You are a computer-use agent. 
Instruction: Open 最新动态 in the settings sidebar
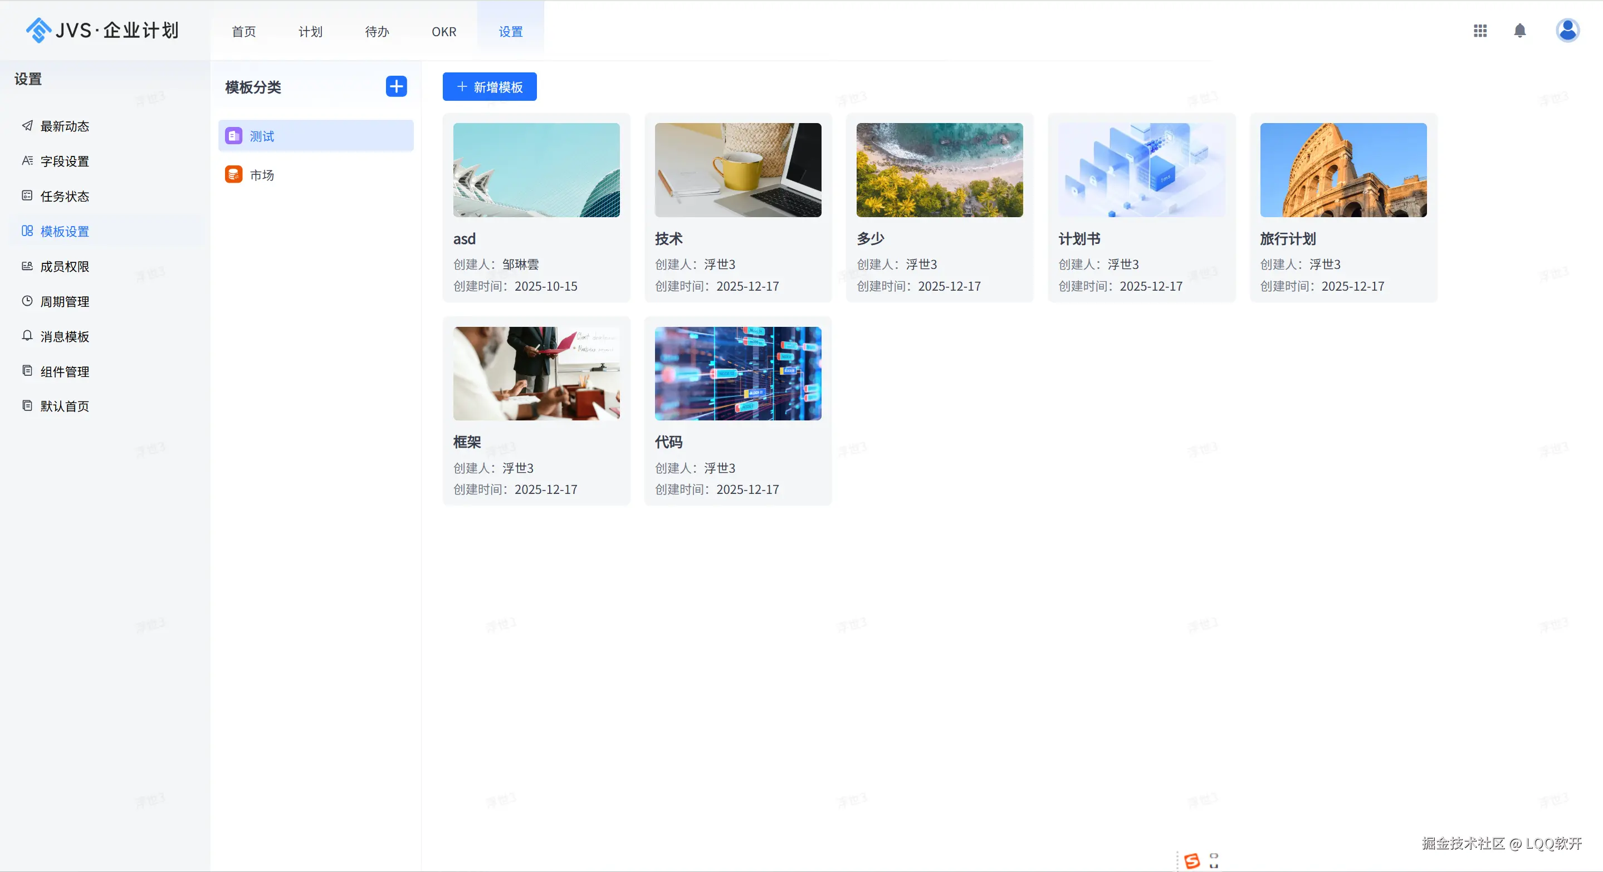pyautogui.click(x=65, y=126)
